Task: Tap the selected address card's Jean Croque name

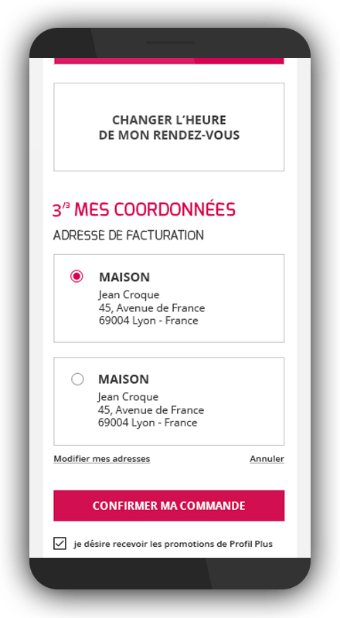Action: 129,295
